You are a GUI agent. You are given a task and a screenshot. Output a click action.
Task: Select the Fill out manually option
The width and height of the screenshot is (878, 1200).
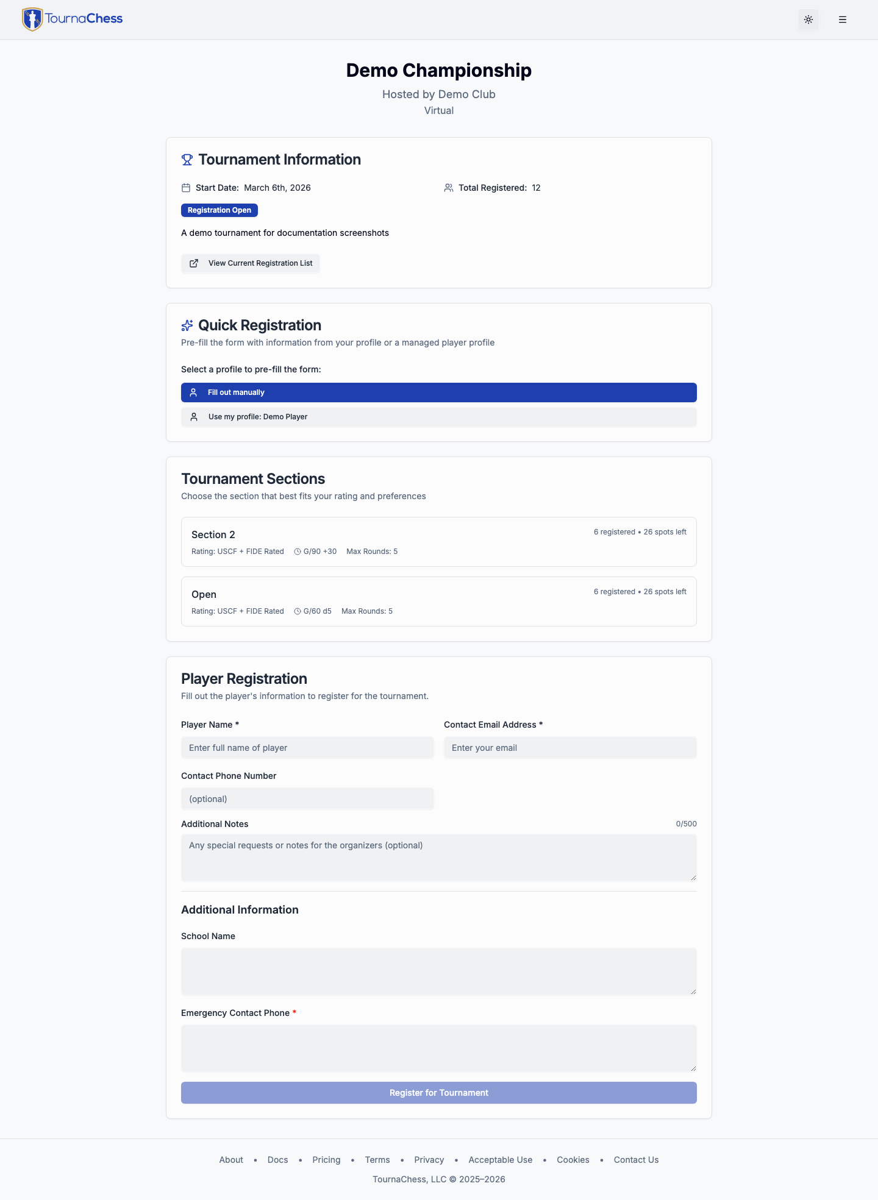(438, 392)
